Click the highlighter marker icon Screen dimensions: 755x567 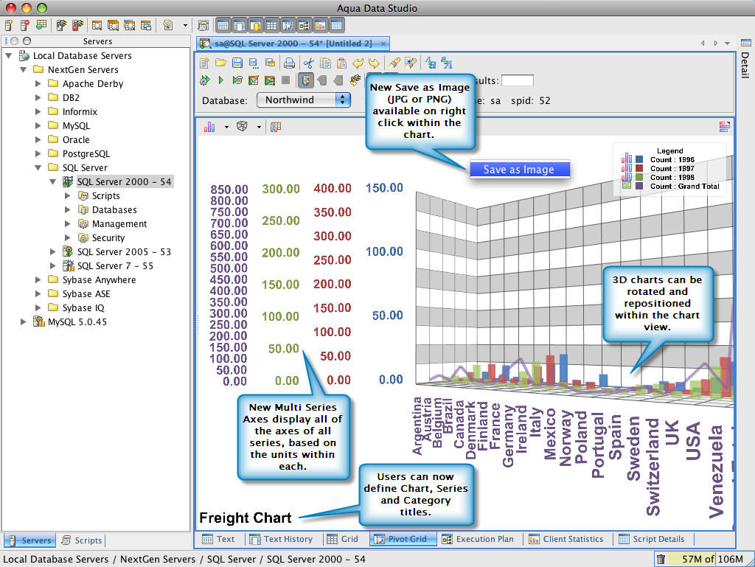pyautogui.click(x=394, y=63)
